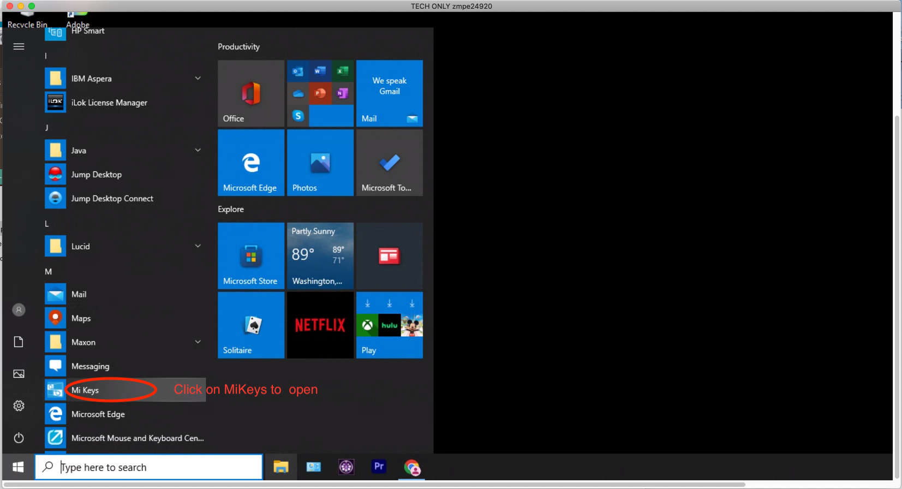Open Microsoft Mouse and Keyboard Center
The width and height of the screenshot is (902, 489).
coord(125,438)
